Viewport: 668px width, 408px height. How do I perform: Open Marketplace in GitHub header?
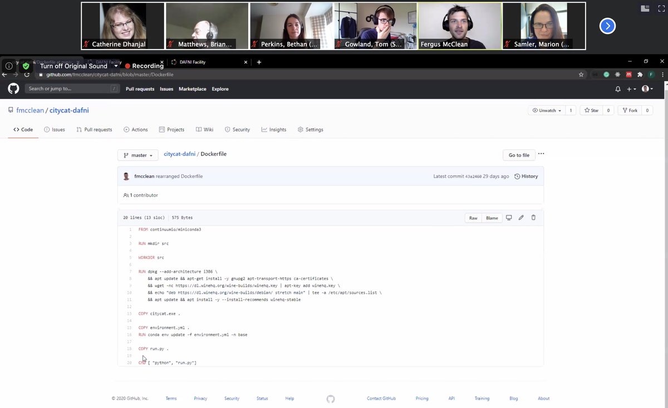tap(192, 89)
